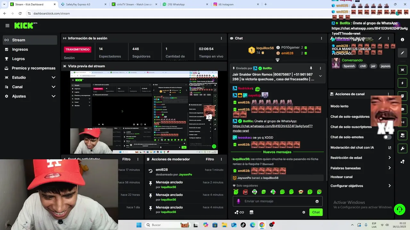This screenshot has width=410, height=230.
Task: Click the chill stream tag
Action: point(363,66)
